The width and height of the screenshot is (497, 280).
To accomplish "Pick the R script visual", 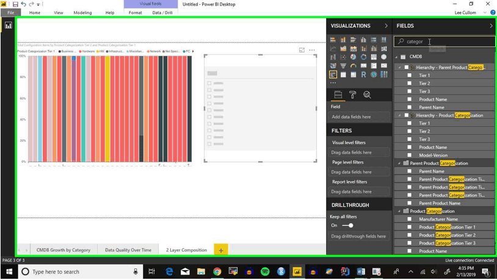I will (363, 74).
